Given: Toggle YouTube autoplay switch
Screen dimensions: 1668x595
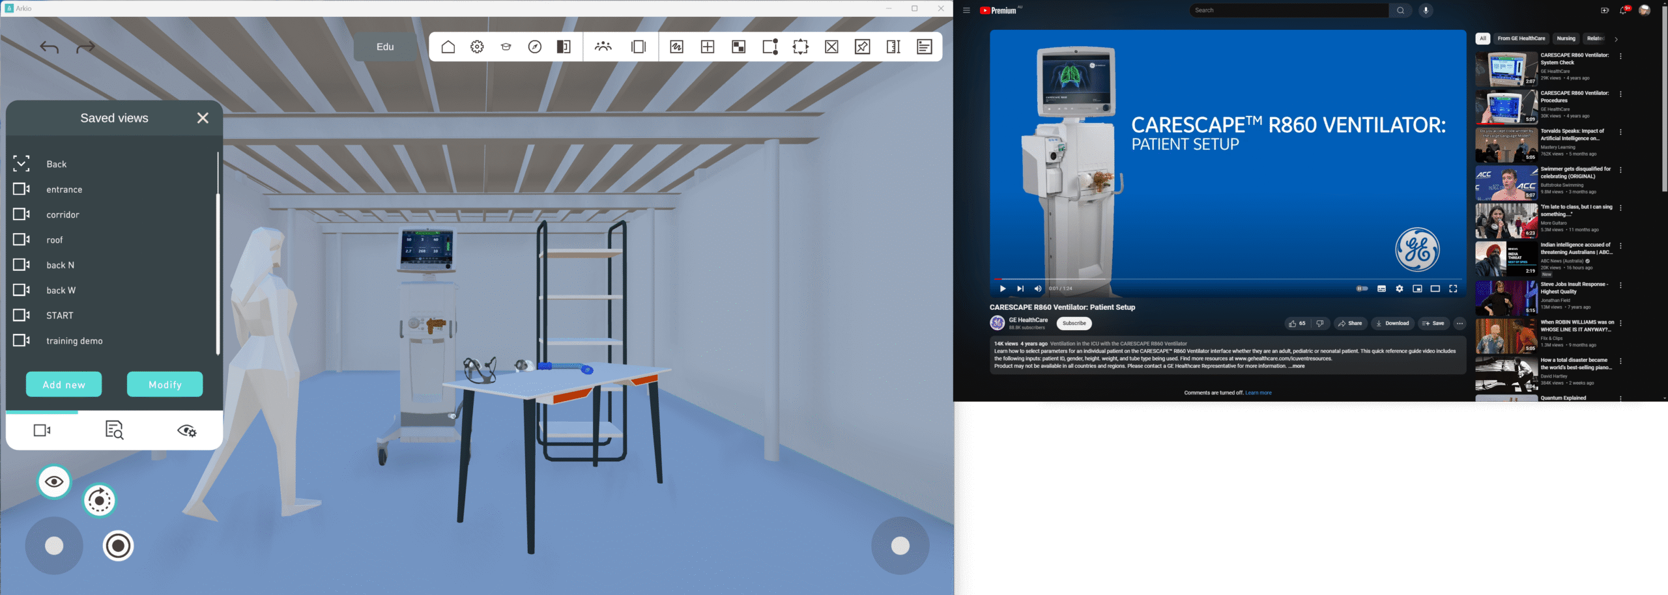Looking at the screenshot, I should coord(1361,288).
